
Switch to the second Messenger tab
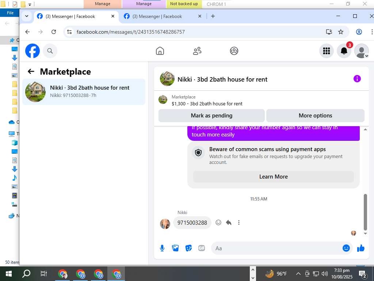click(157, 16)
